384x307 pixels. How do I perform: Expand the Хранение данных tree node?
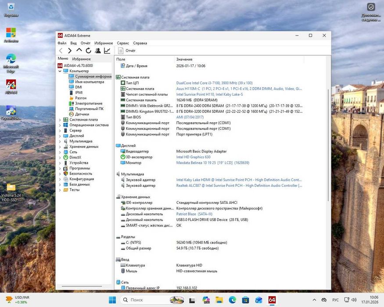tap(60, 146)
